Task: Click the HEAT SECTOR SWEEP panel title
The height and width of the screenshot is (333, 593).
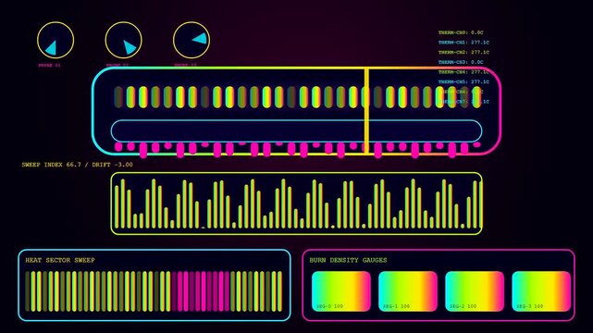Action: tap(60, 260)
